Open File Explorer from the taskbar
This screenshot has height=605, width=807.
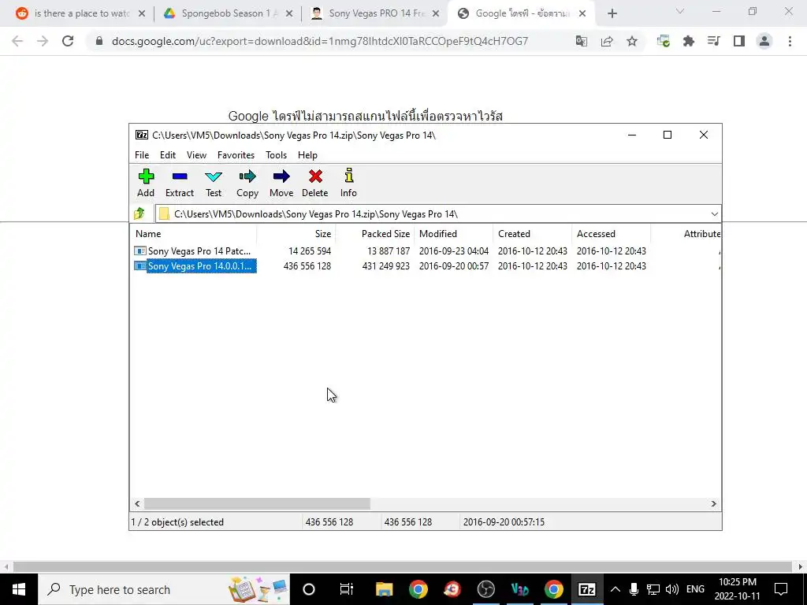click(x=384, y=589)
